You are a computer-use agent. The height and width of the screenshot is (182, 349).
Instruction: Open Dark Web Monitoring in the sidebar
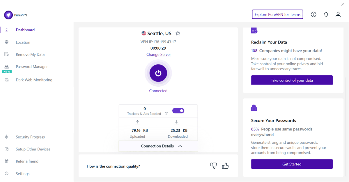[x=34, y=80]
